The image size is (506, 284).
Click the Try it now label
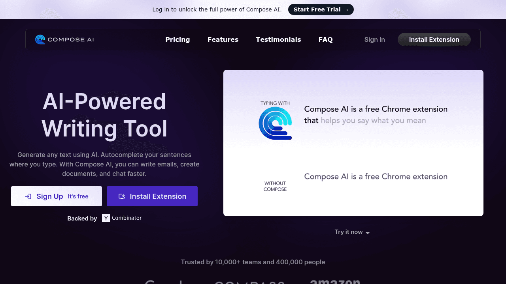349,232
